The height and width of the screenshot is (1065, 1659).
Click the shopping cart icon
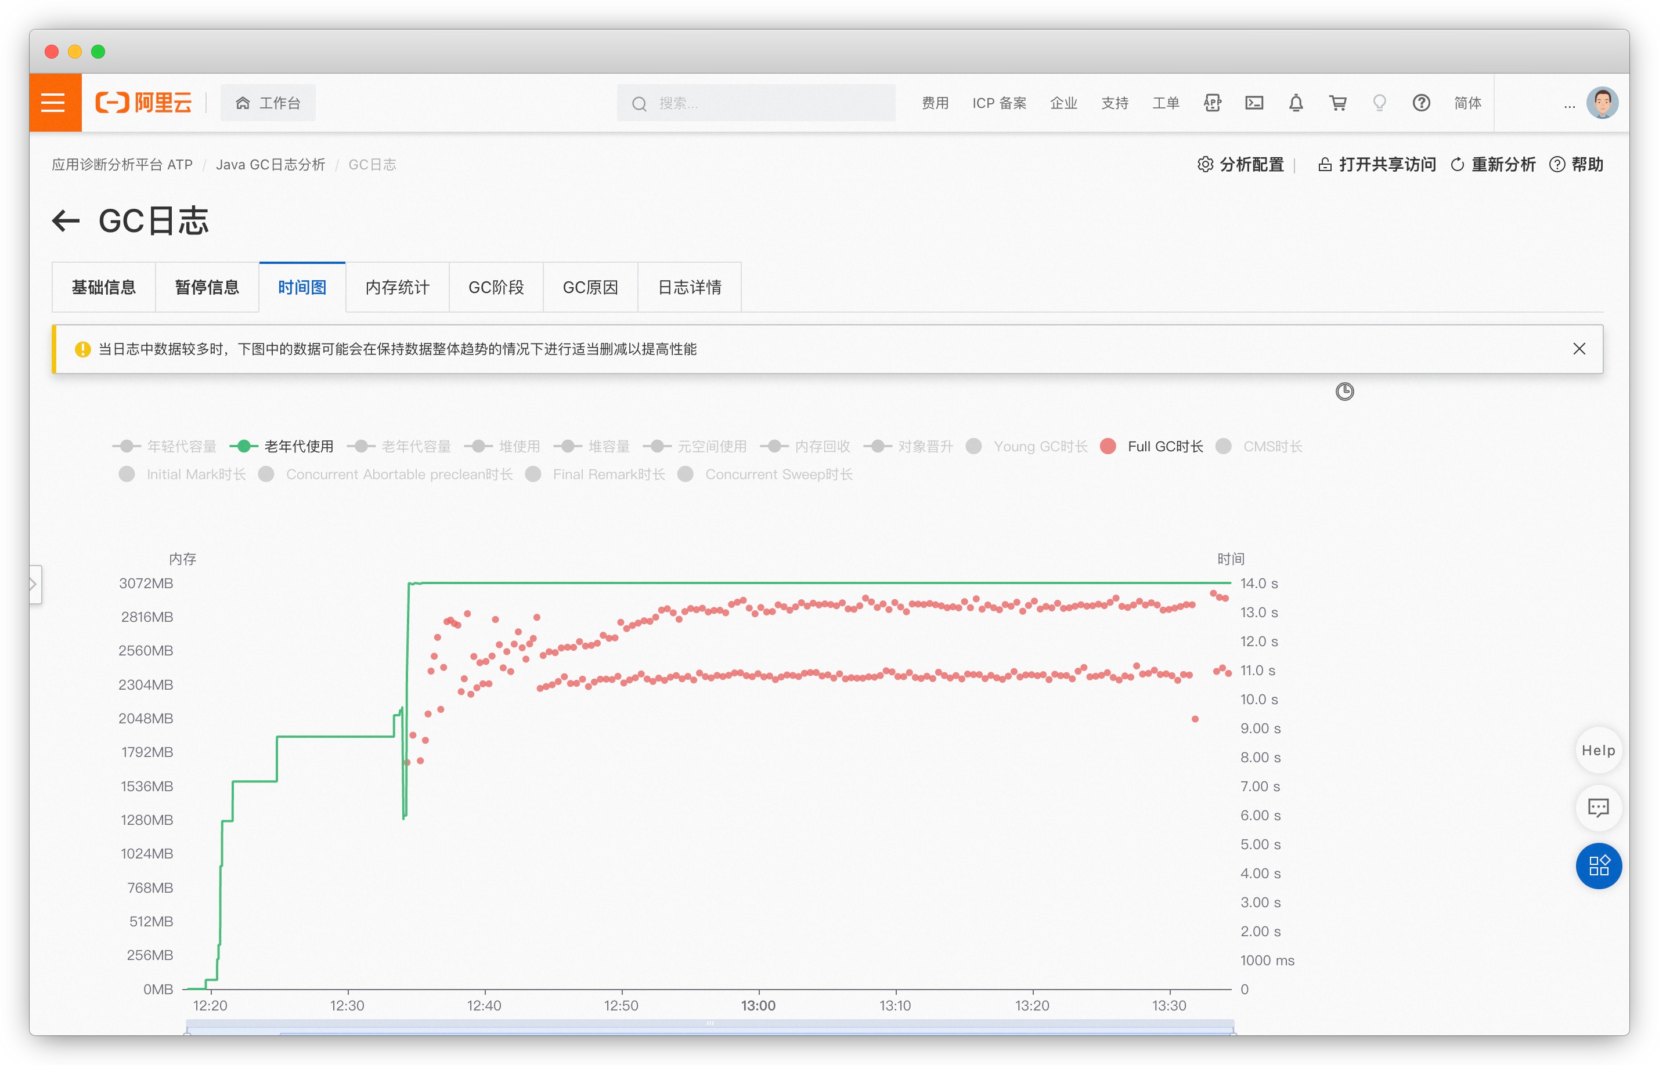[x=1338, y=103]
